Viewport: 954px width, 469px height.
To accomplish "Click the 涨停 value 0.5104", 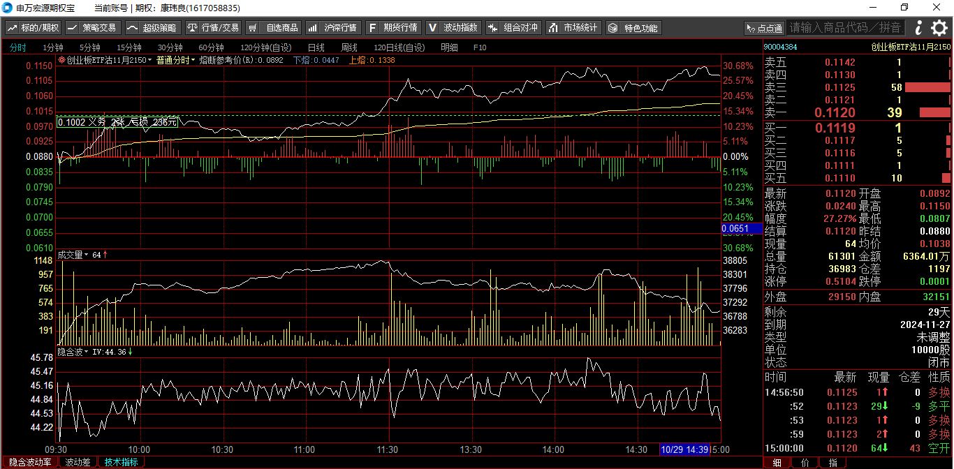I will pos(840,281).
